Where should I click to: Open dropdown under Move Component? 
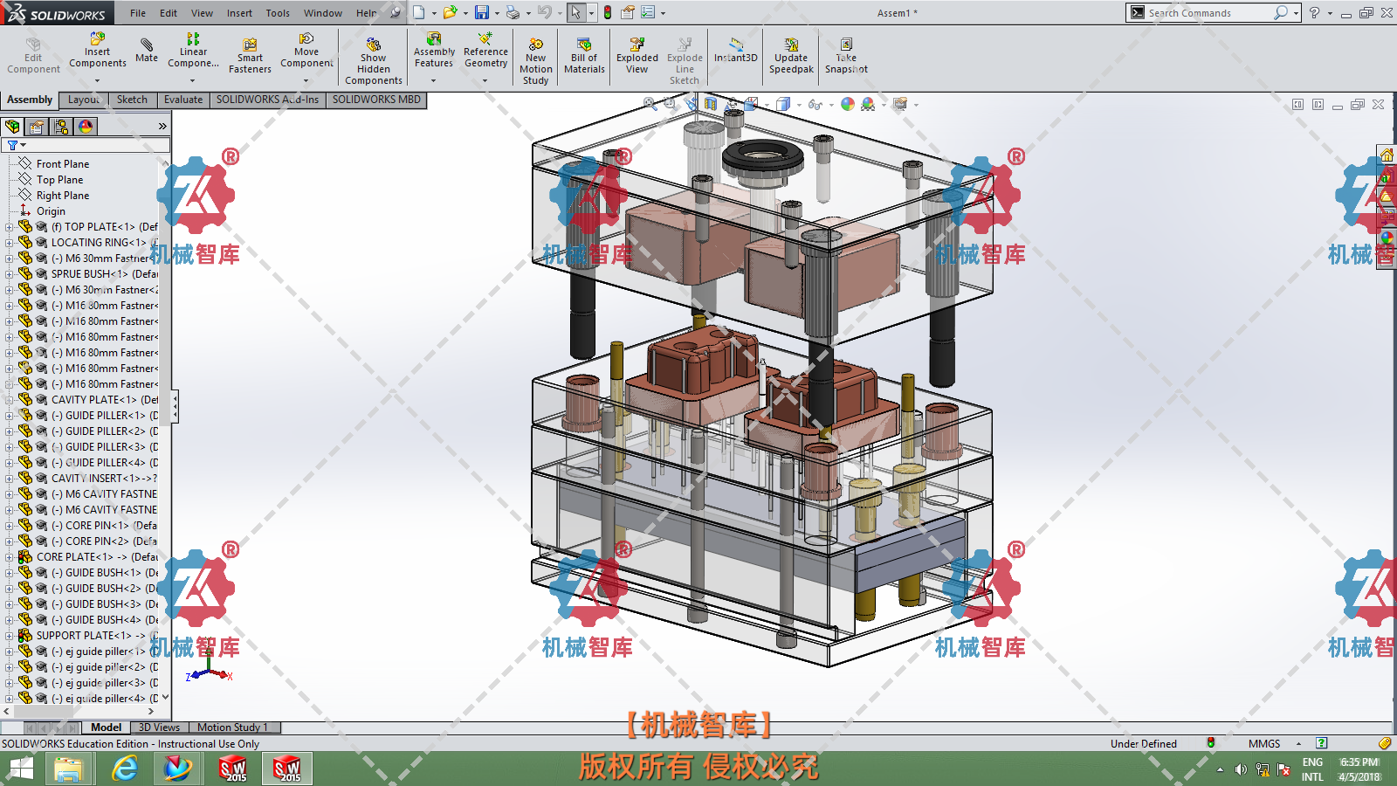pyautogui.click(x=306, y=80)
